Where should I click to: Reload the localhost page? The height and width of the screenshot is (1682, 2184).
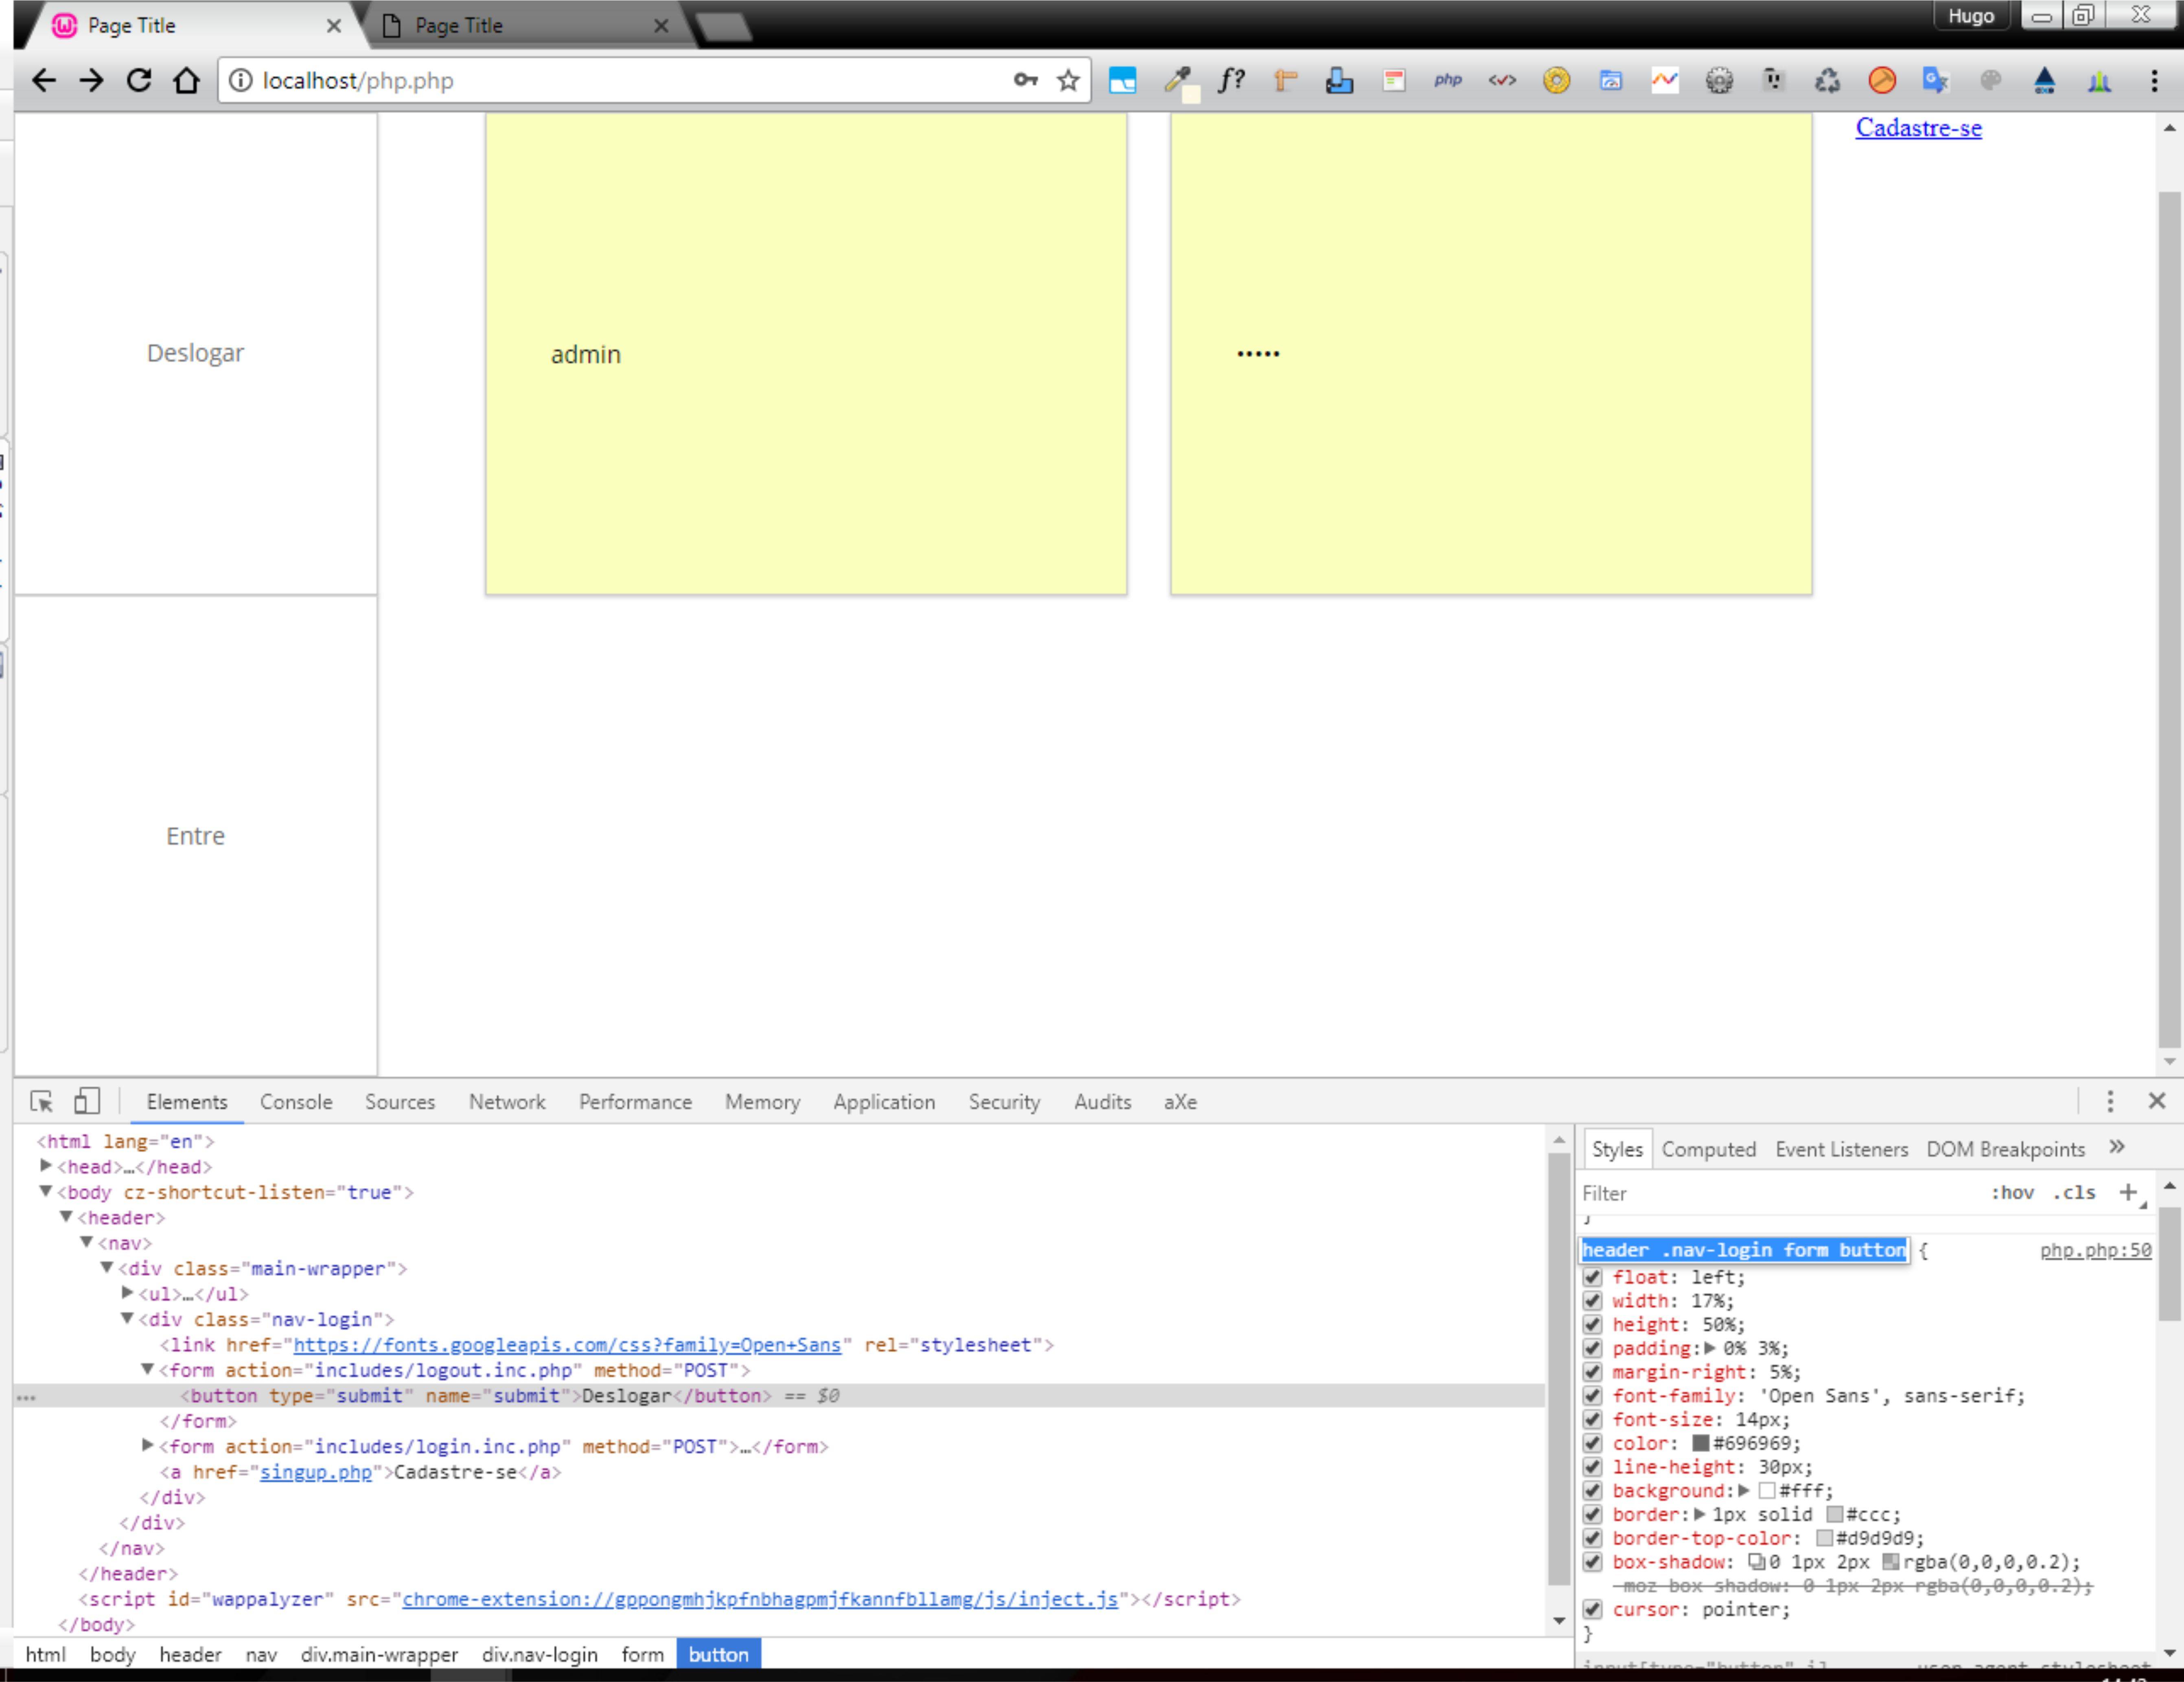pyautogui.click(x=139, y=81)
